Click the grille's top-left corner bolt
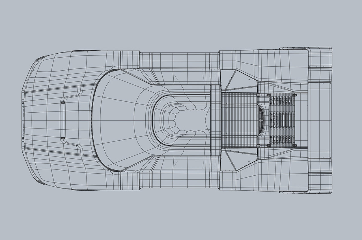The image size is (362, 240). click(x=269, y=95)
